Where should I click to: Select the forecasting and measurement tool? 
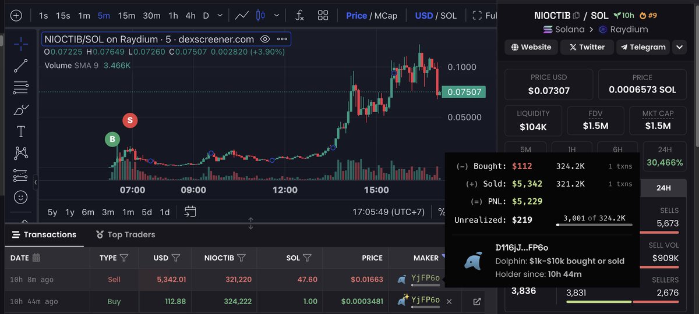coord(21,175)
